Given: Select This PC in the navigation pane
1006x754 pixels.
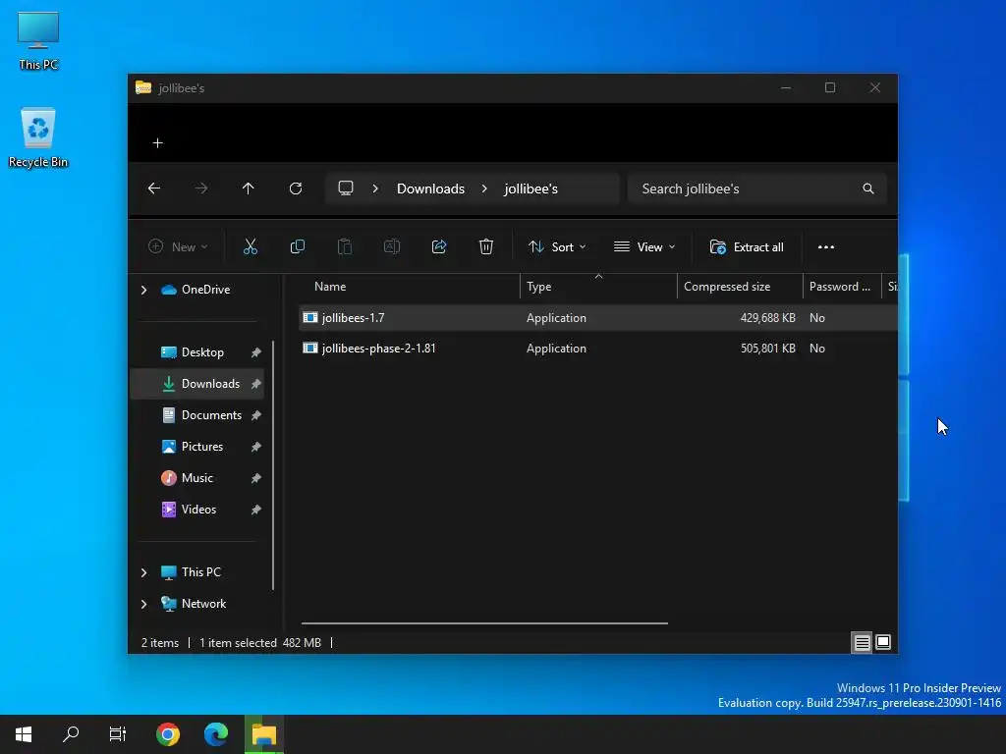Looking at the screenshot, I should [200, 572].
